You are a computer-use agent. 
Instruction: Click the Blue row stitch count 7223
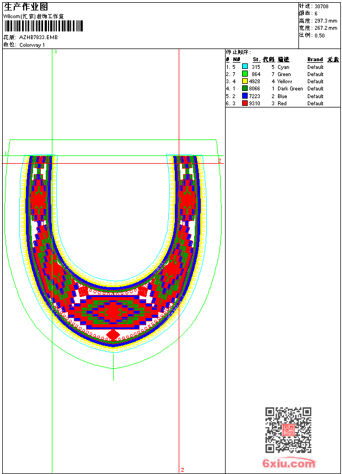(254, 96)
